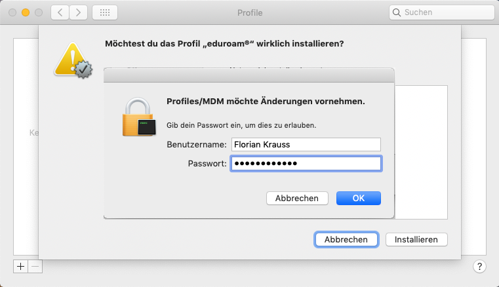Click the Benutzername text field
This screenshot has height=287, width=499.
pos(305,144)
